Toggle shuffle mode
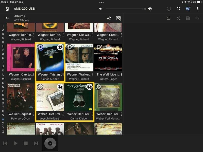The width and height of the screenshot is (203, 152). pyautogui.click(x=178, y=18)
